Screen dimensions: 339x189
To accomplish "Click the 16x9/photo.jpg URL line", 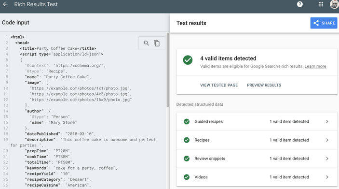I will pyautogui.click(x=81, y=100).
